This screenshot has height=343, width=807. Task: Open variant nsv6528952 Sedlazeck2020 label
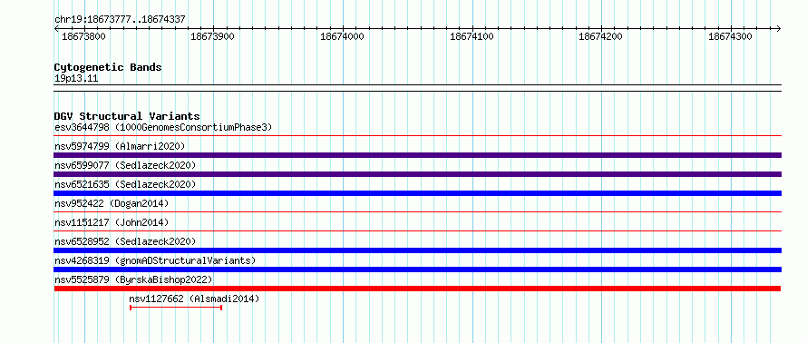tap(125, 241)
